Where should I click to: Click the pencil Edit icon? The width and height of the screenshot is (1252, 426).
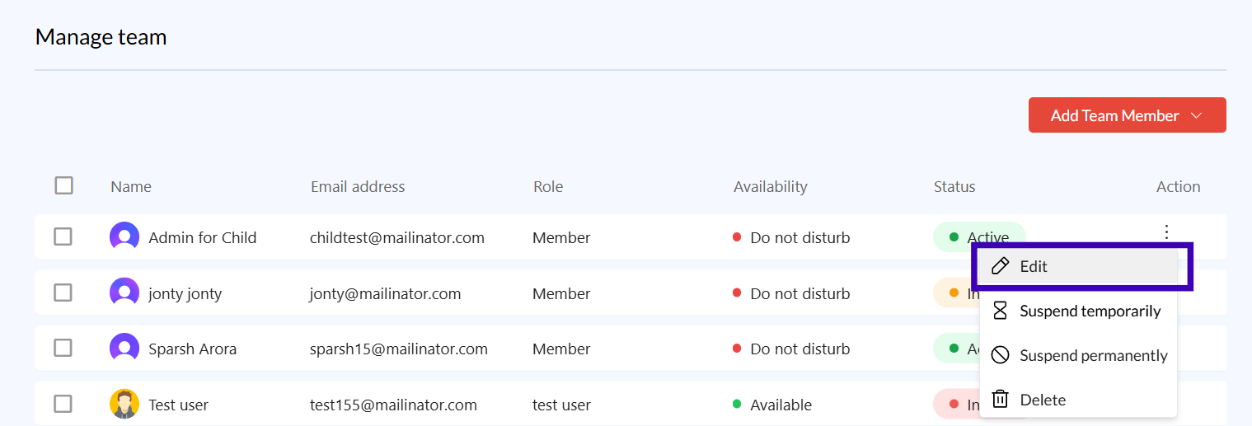pyautogui.click(x=1000, y=266)
